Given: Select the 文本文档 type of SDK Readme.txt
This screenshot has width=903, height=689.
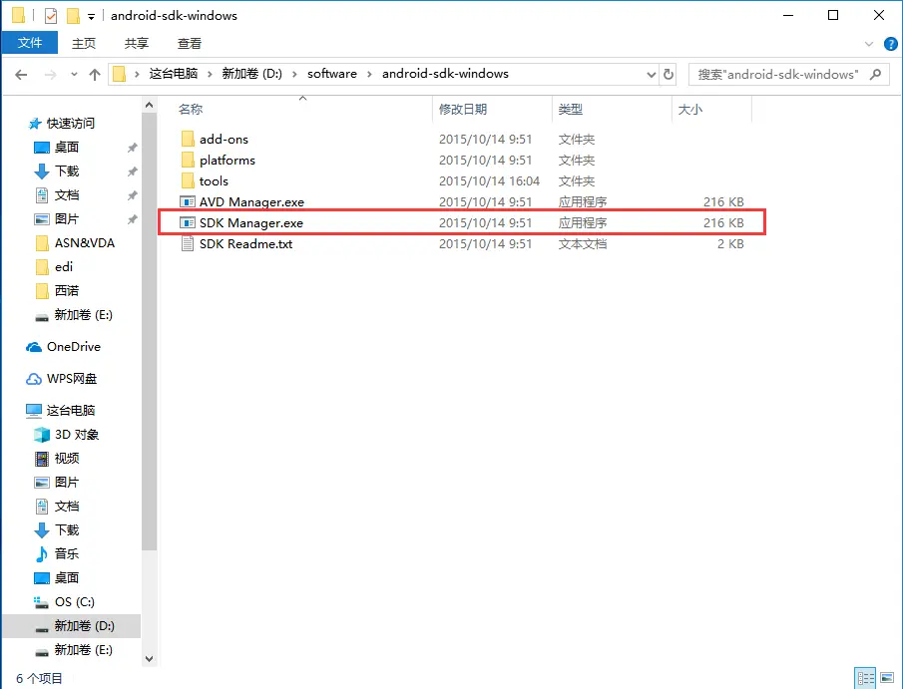Looking at the screenshot, I should tap(583, 244).
